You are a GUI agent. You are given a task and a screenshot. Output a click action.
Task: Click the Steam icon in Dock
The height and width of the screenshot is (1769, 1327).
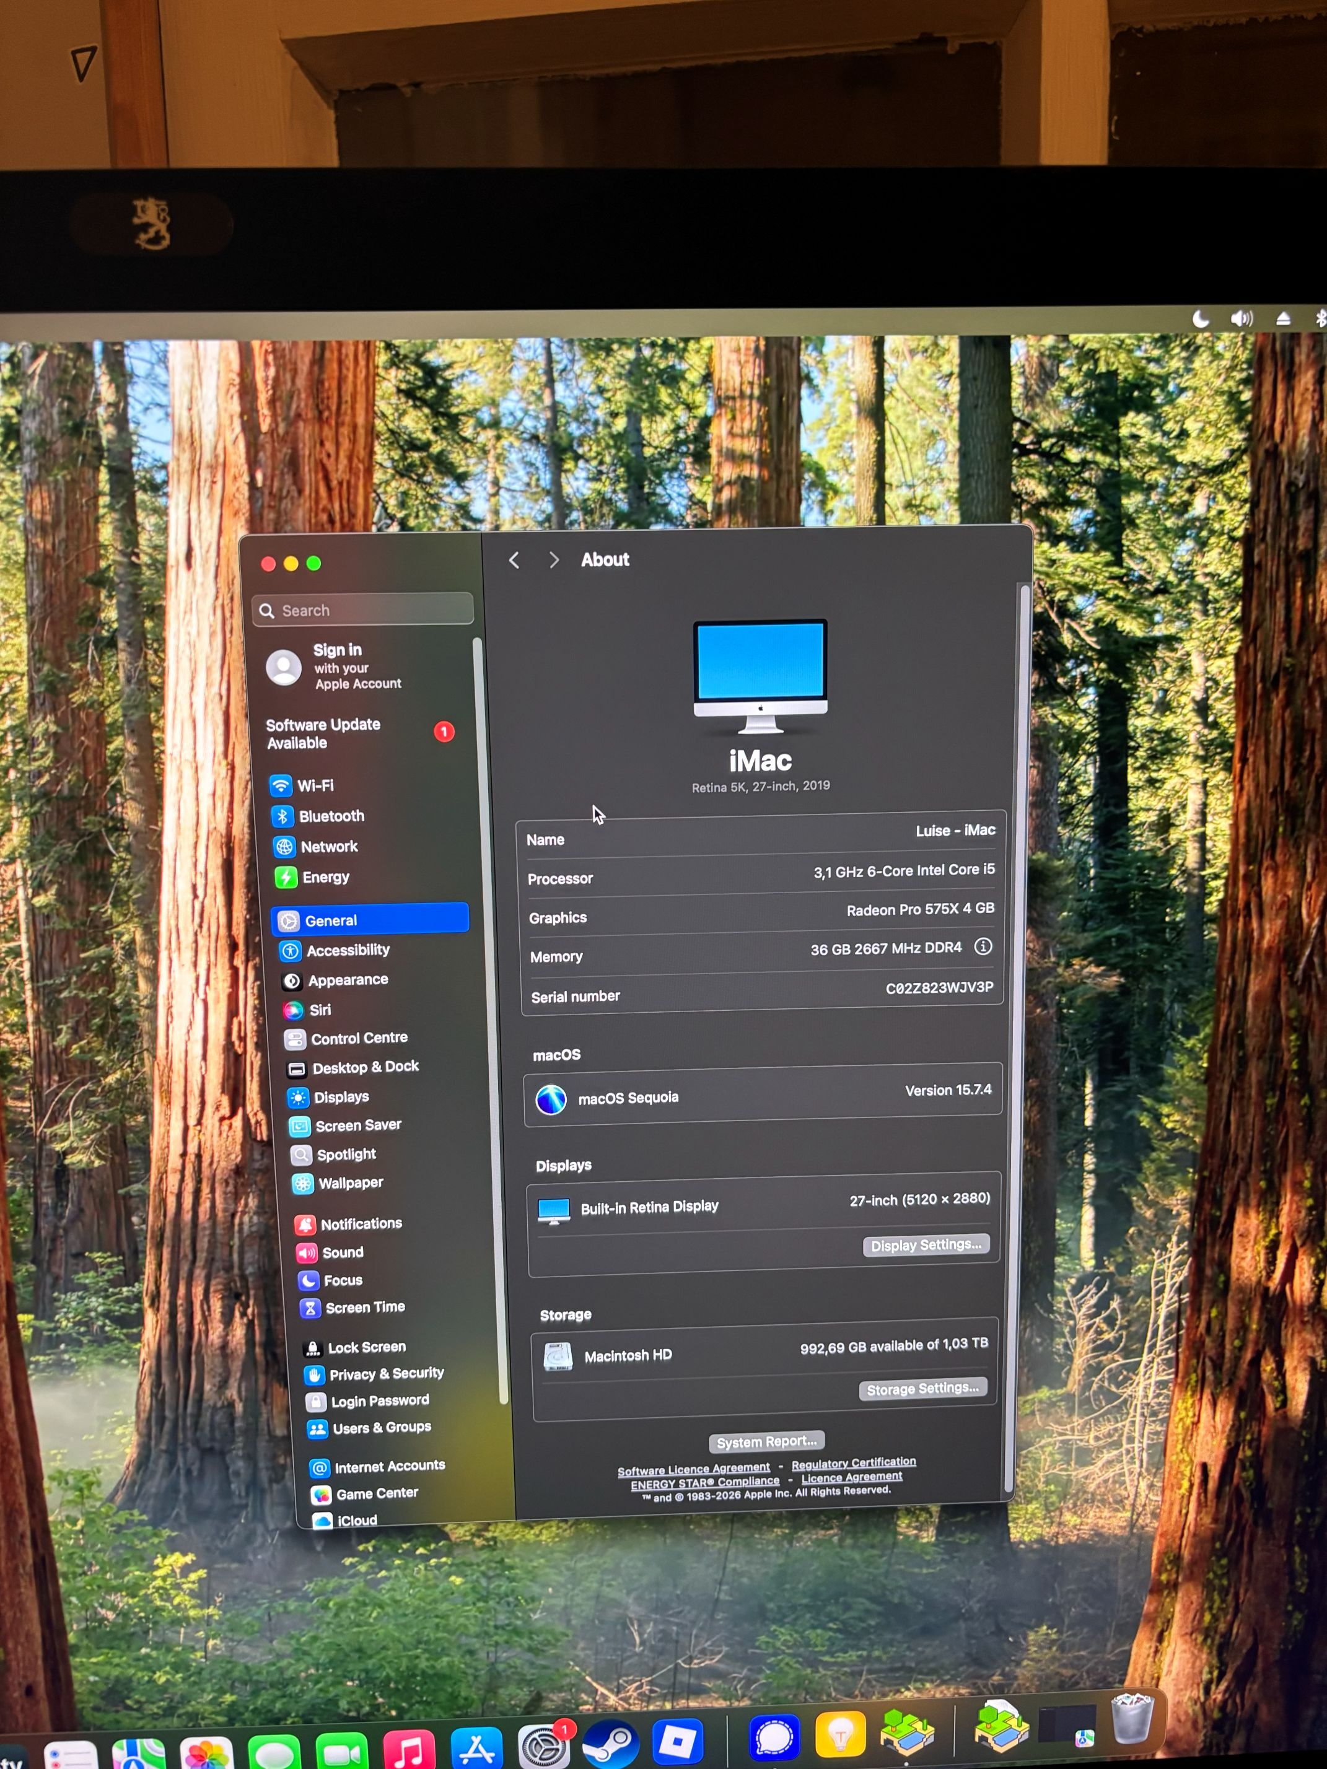pos(610,1744)
